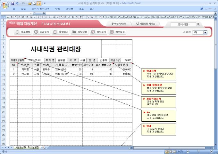Viewport: 218px width, 154px height.
Task: Click the 파일생성 folder button
Action: pyautogui.click(x=80, y=32)
